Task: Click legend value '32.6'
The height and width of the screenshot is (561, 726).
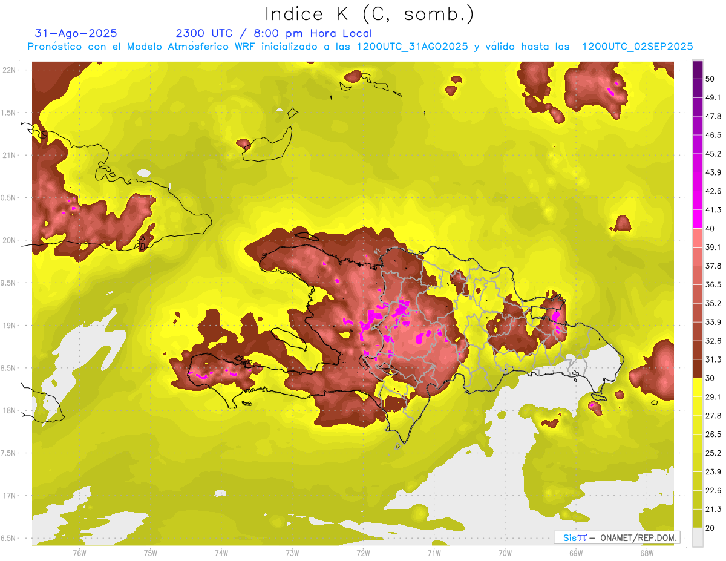Action: 713,341
